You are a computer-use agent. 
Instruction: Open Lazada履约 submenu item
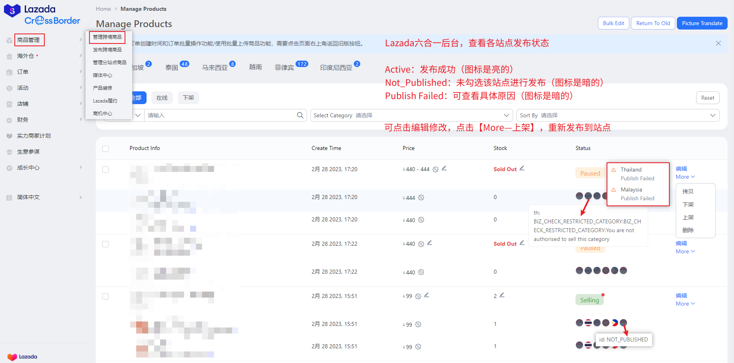tap(105, 101)
